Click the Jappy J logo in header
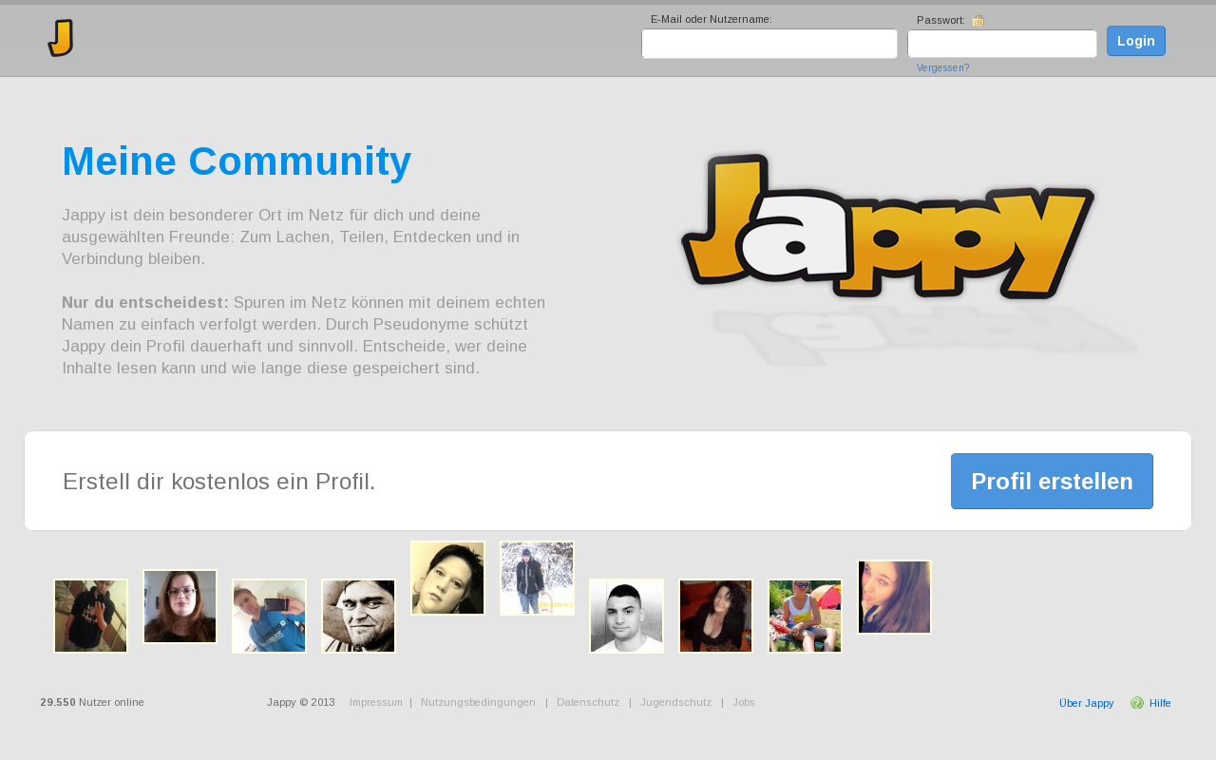This screenshot has width=1216, height=760. tap(61, 38)
